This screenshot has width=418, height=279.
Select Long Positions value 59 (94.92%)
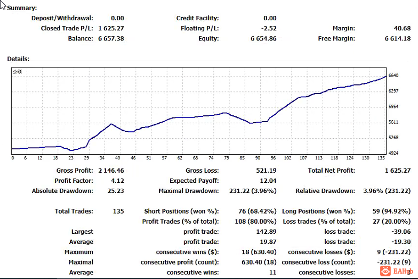tap(391, 212)
